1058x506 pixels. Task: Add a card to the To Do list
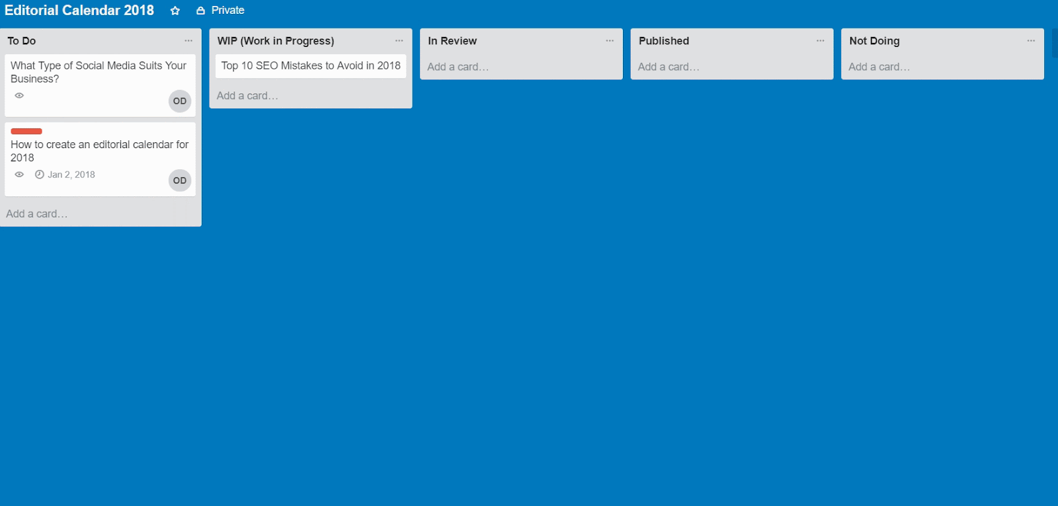click(x=37, y=214)
